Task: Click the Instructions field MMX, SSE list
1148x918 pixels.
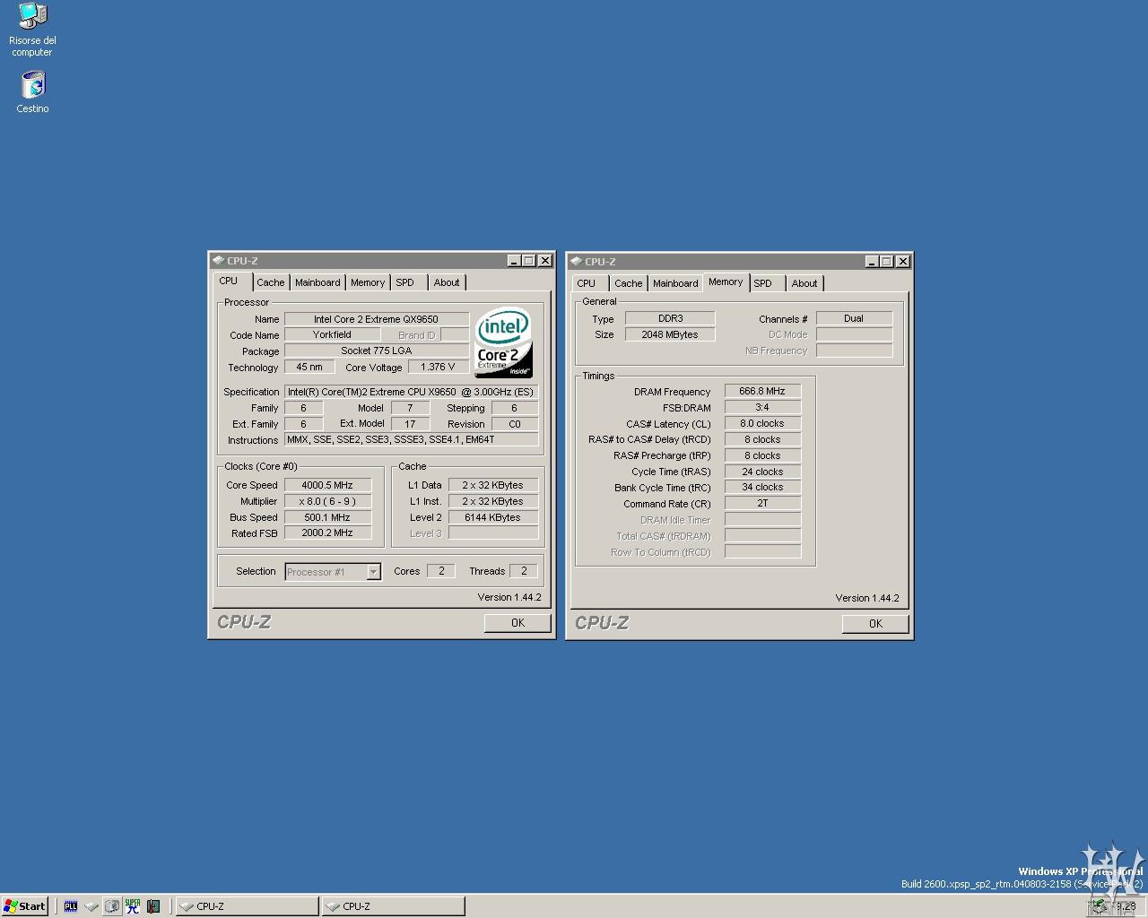Action: click(x=411, y=439)
